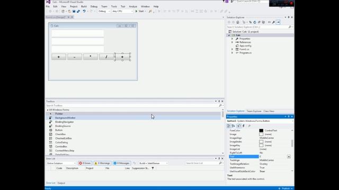This screenshot has width=339, height=190.
Task: Select ColorDialog in the Toolbox
Action: click(133, 142)
